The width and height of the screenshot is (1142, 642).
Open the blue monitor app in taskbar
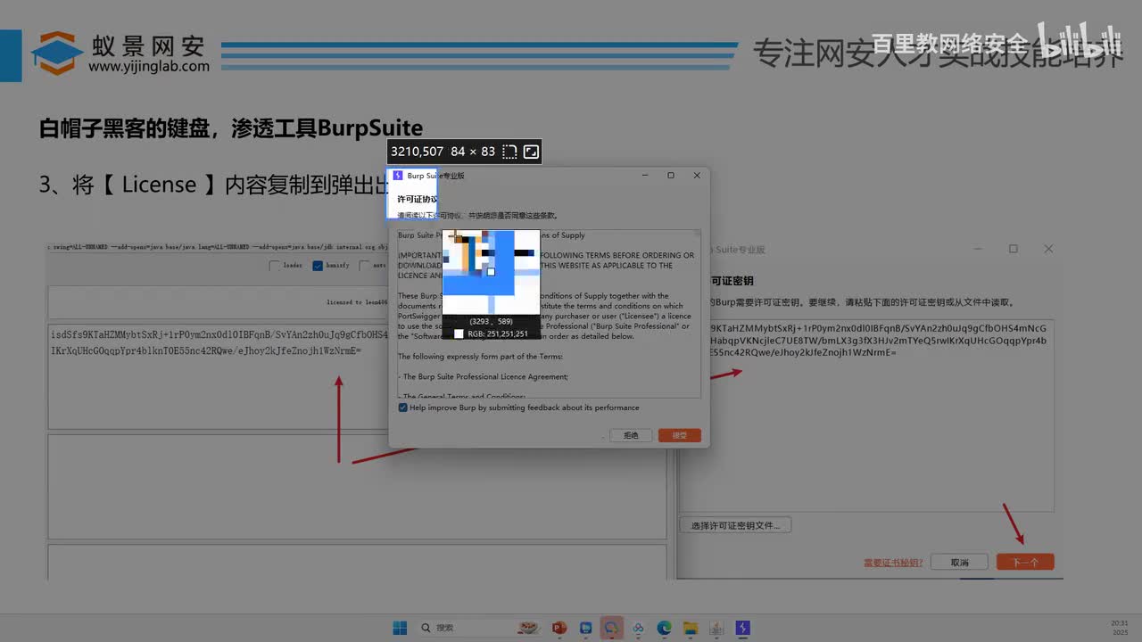pyautogui.click(x=585, y=628)
